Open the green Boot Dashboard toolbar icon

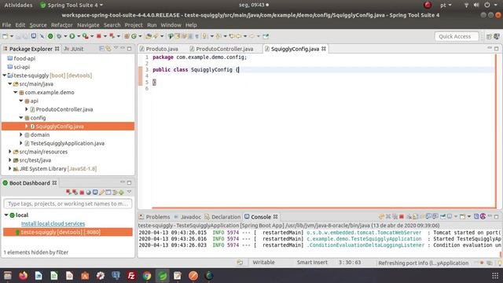(x=50, y=36)
